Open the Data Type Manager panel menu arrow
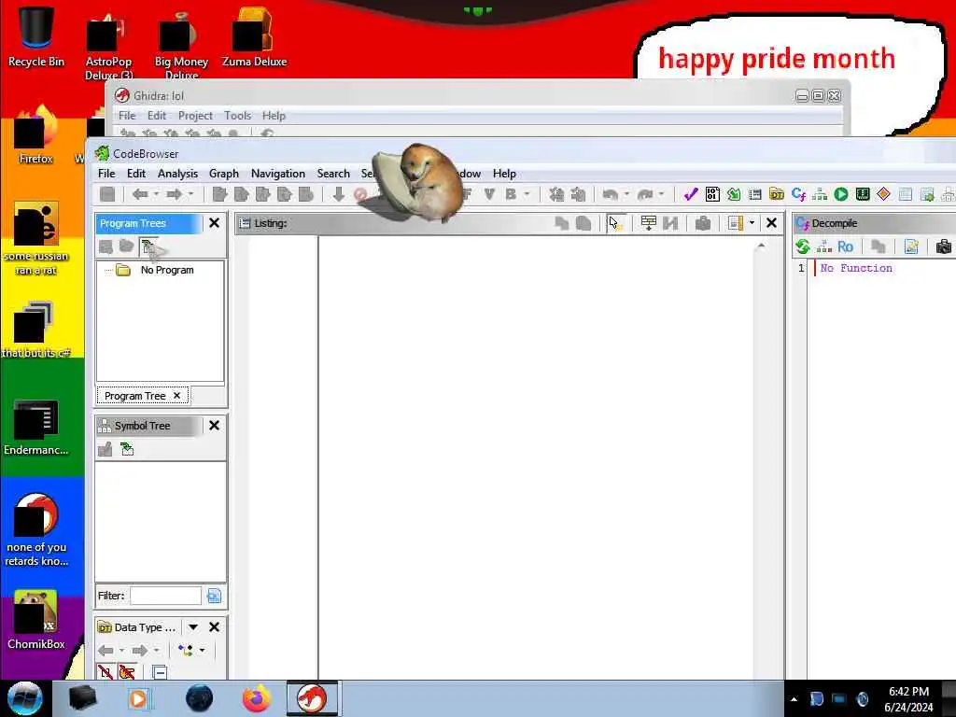Screen dimensions: 956x717 (193, 626)
